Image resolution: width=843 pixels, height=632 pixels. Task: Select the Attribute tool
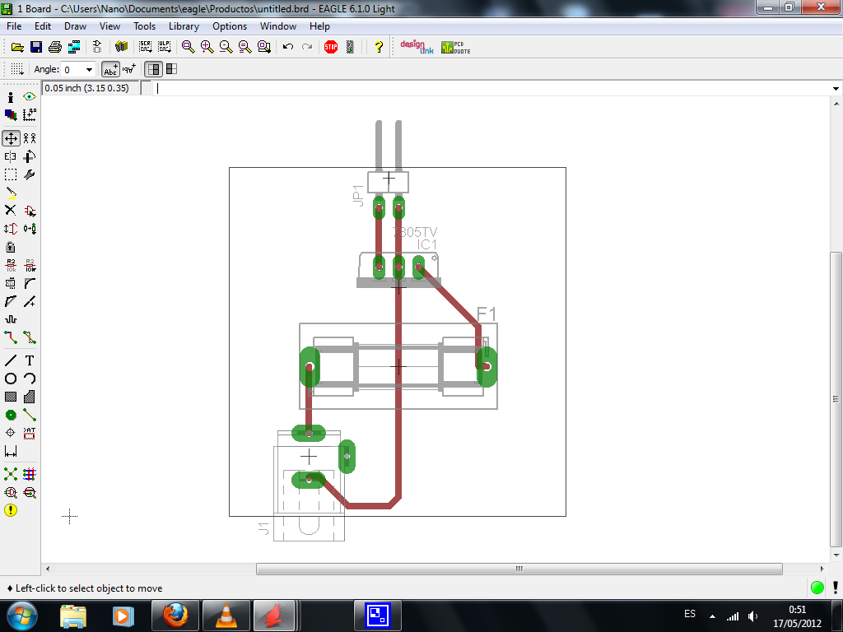[x=30, y=433]
